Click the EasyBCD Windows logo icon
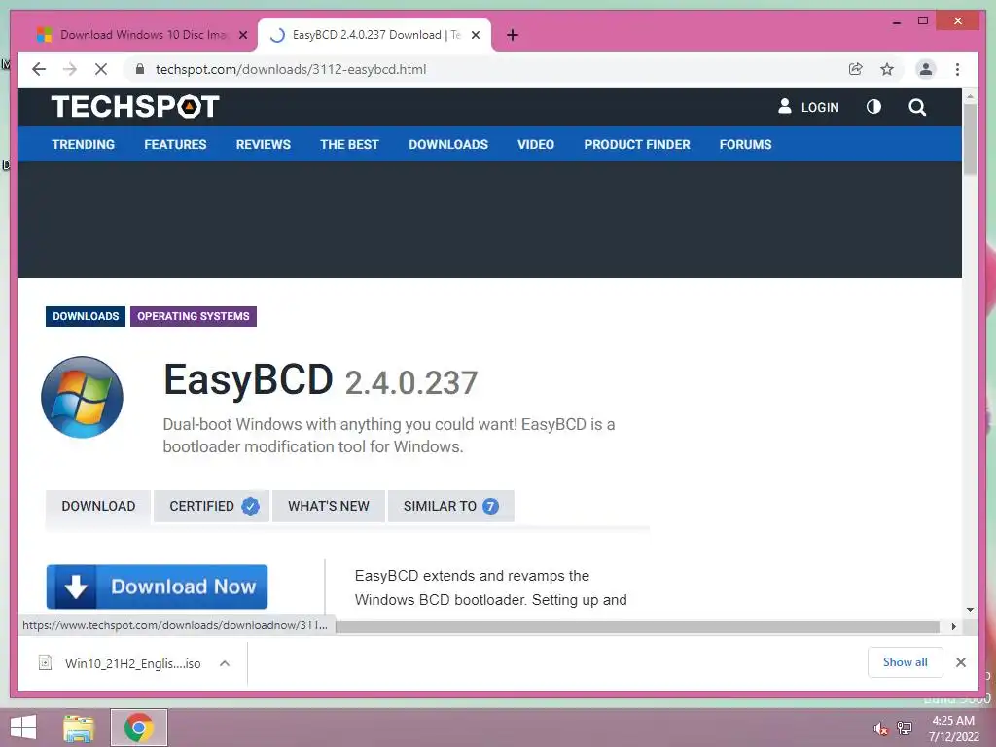 click(82, 397)
